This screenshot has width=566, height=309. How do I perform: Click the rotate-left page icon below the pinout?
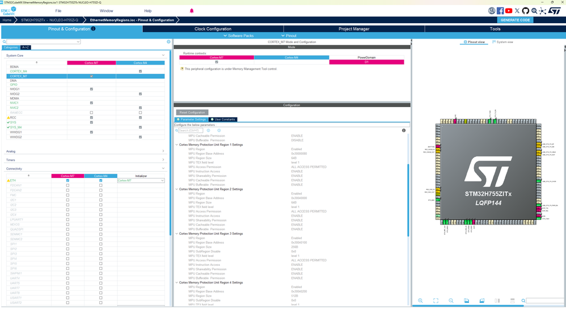(466, 300)
